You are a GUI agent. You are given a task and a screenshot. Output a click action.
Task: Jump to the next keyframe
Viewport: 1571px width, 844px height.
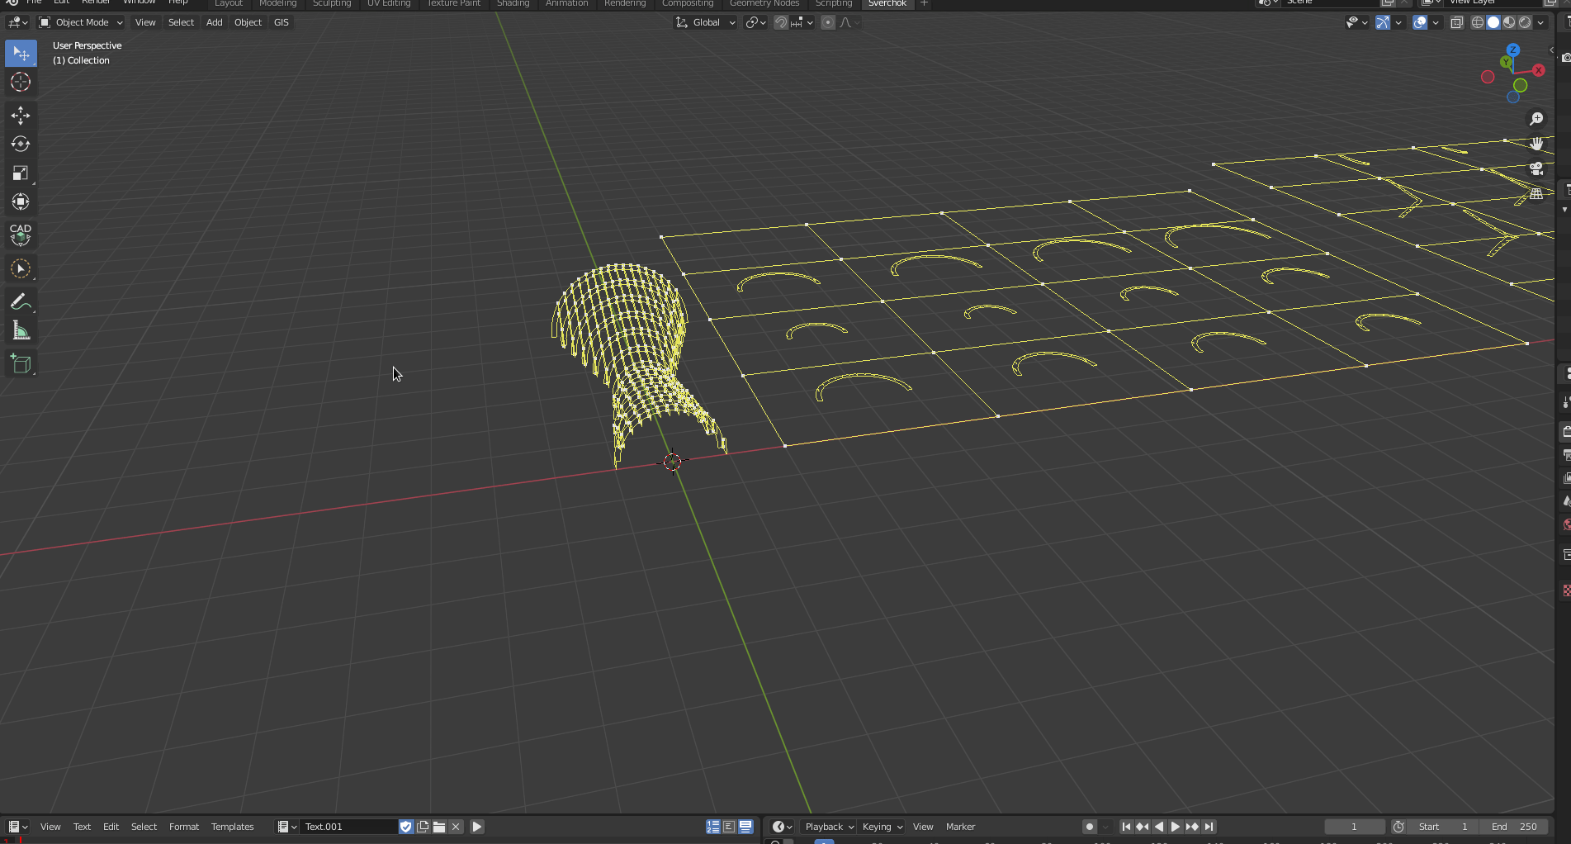click(x=1192, y=827)
